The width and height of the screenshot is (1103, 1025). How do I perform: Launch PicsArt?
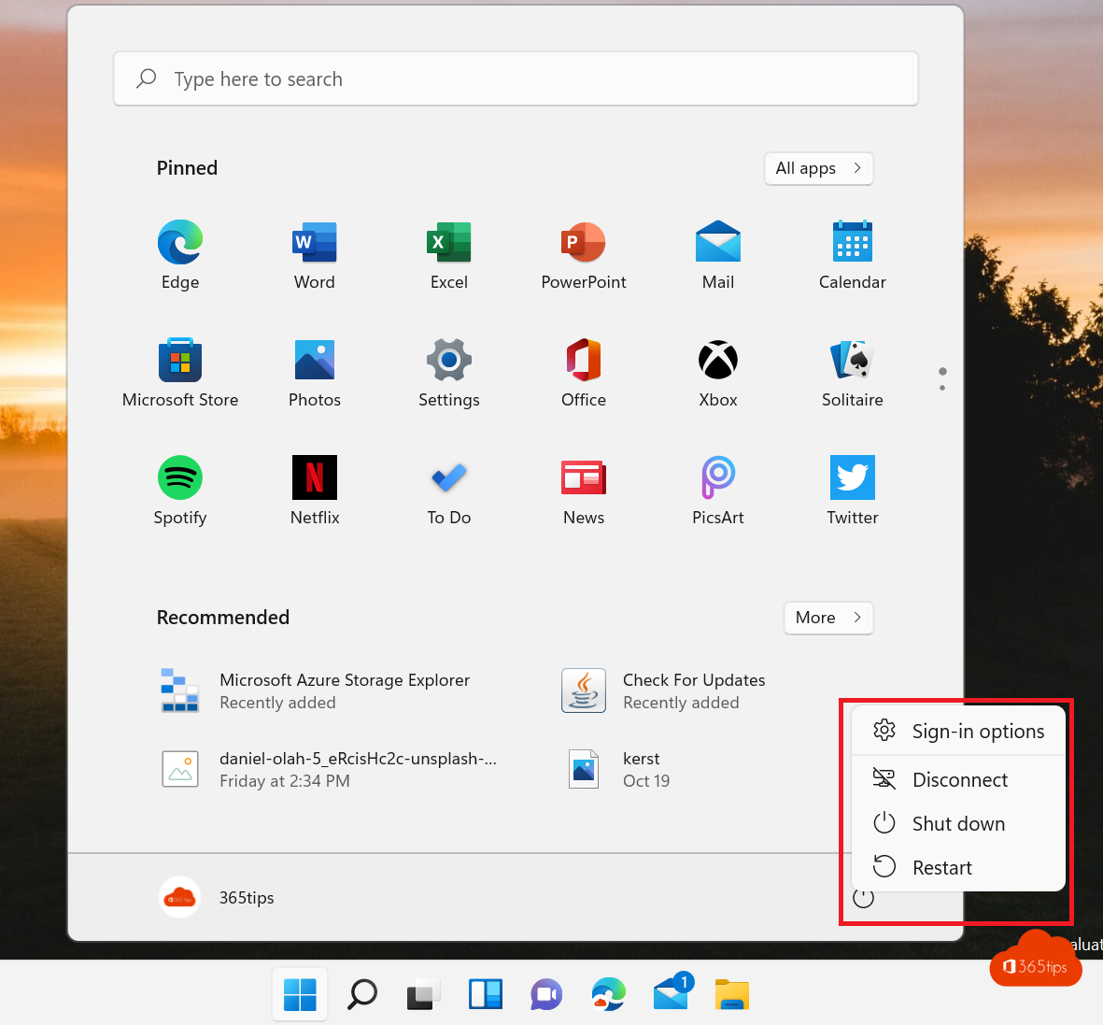(x=717, y=490)
